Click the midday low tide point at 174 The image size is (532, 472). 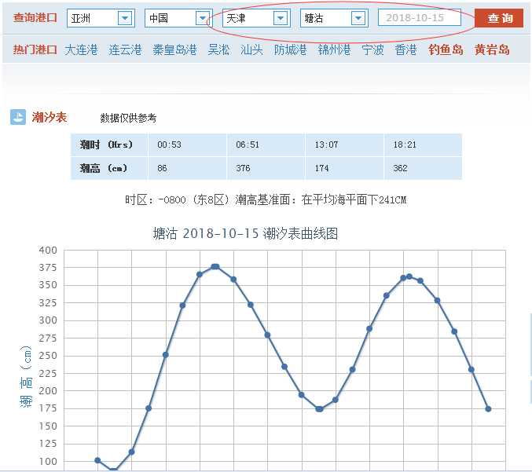[319, 409]
